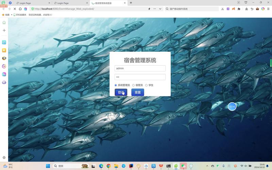Click the username field containing admin
The height and width of the screenshot is (170, 272).
[140, 68]
